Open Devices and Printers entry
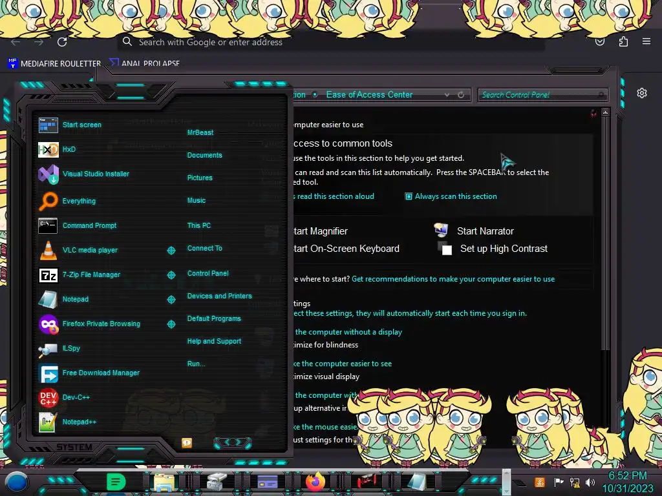662x496 pixels. [x=219, y=296]
